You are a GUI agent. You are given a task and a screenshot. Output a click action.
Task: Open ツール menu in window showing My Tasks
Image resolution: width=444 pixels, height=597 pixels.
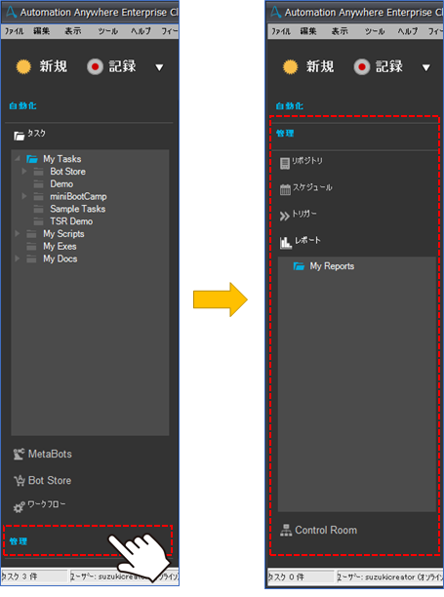point(108,31)
